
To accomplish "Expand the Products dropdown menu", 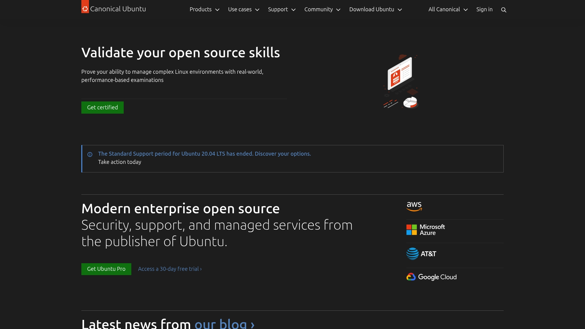I will coord(204,9).
